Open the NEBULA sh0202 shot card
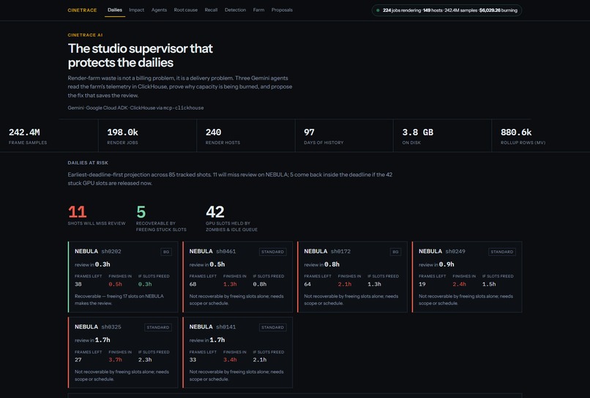The image size is (590, 398). point(123,277)
